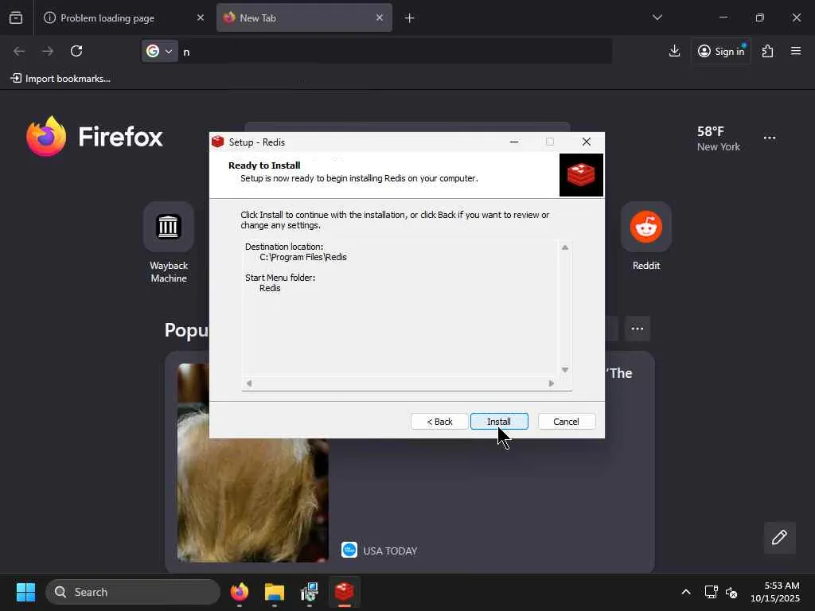Screen dimensions: 815x611
Task: Click the Firefox logo on new tab
Action: click(x=94, y=137)
